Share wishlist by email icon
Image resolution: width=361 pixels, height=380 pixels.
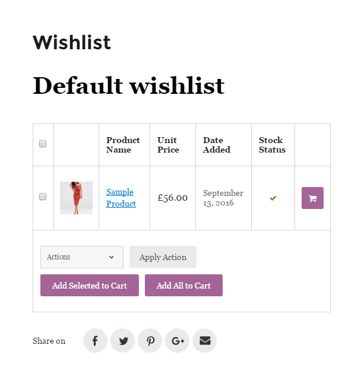point(205,340)
